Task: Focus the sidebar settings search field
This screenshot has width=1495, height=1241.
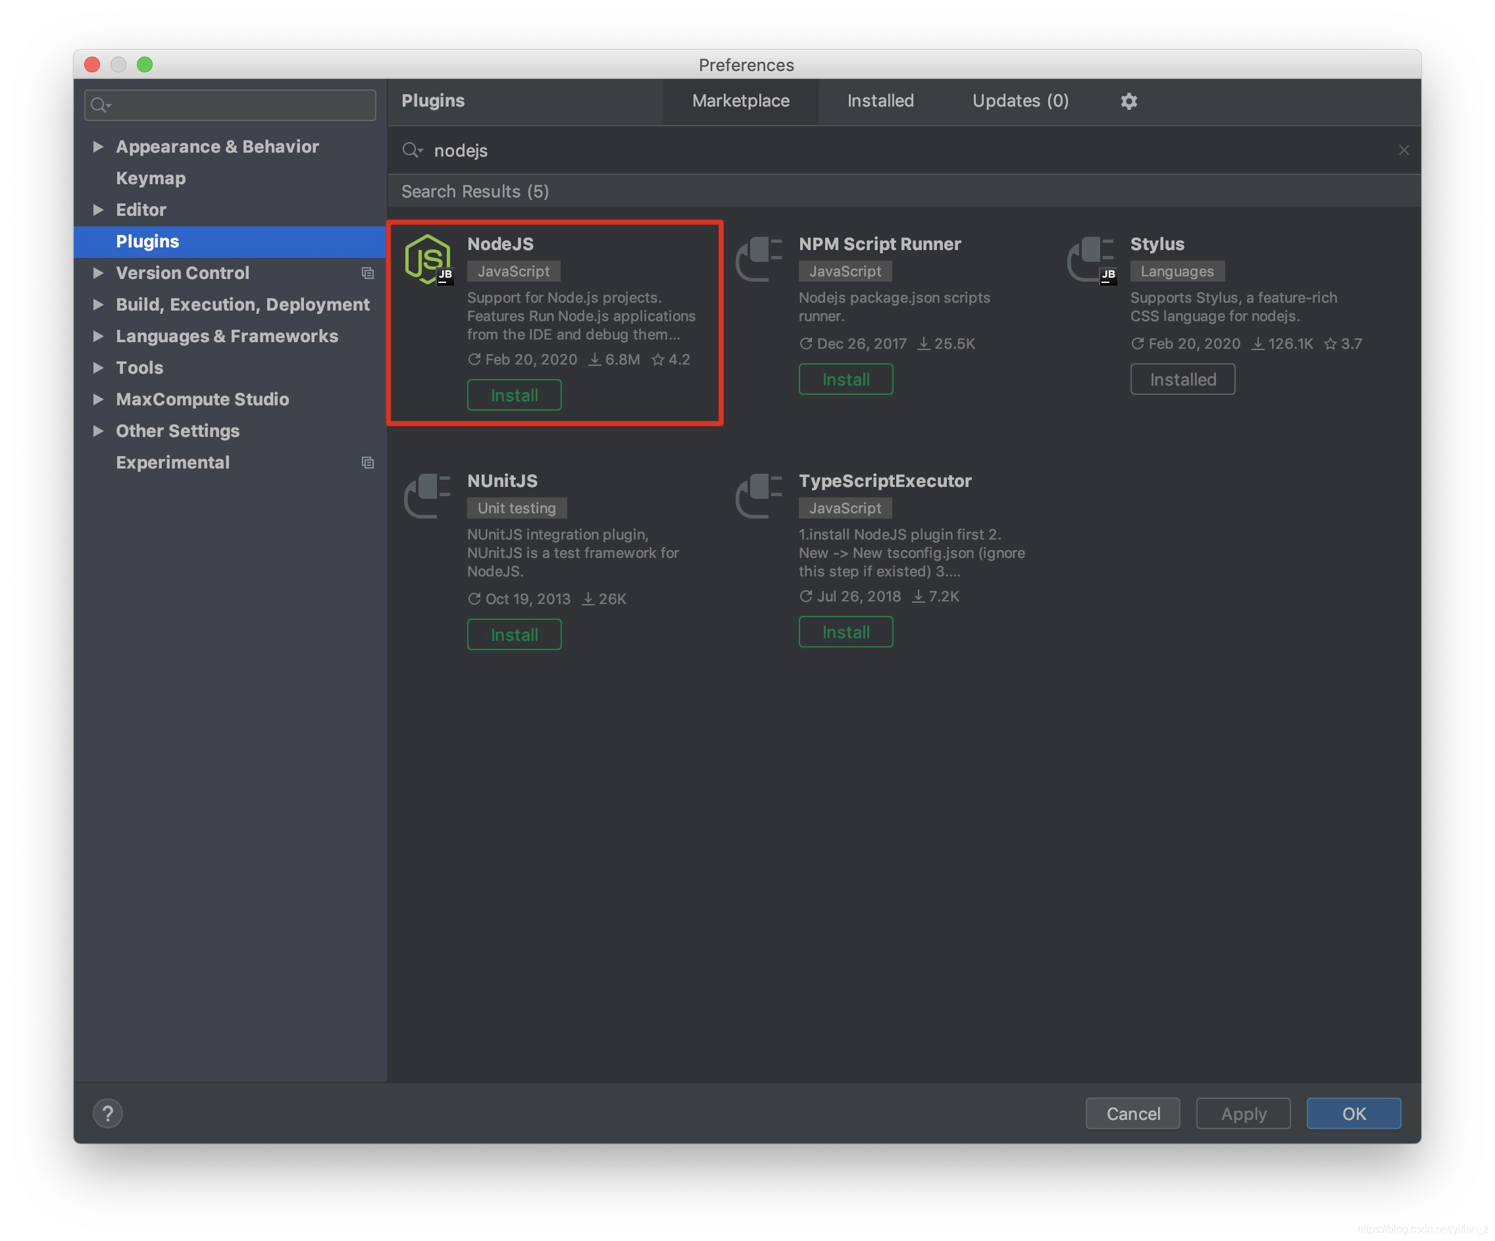Action: tap(230, 105)
